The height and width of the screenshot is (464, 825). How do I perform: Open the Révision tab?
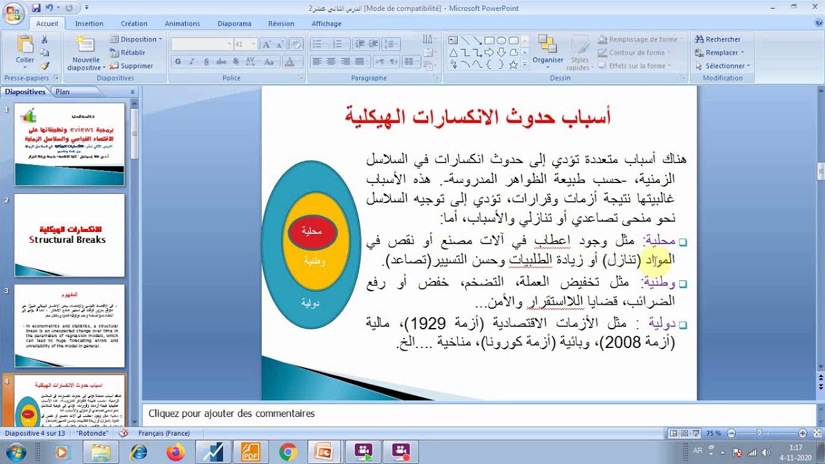[x=281, y=24]
